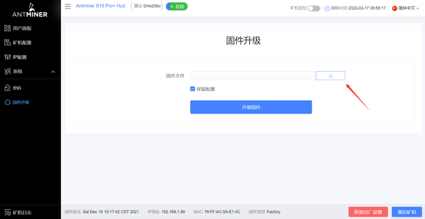The width and height of the screenshot is (425, 219).
Task: Collapse the 系统 menu chevron
Action: [x=53, y=72]
